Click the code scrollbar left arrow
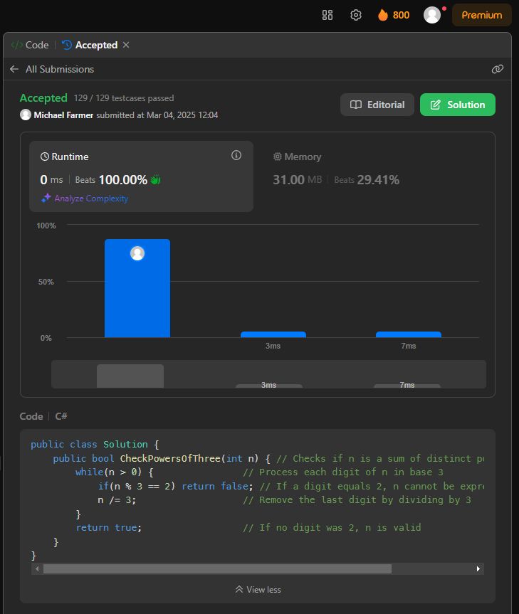The width and height of the screenshot is (519, 614). [37, 569]
